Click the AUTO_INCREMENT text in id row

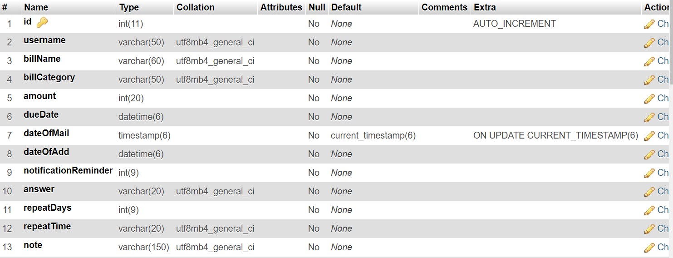point(514,24)
